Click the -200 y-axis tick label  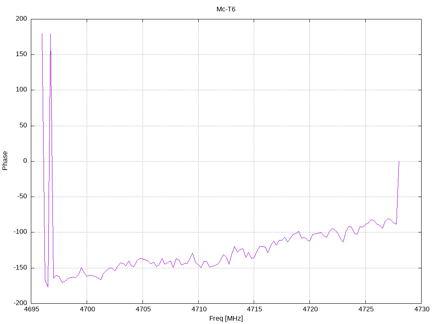[20, 303]
